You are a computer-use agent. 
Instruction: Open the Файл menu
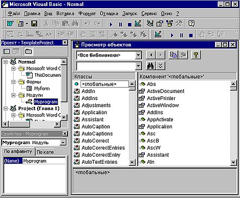(x=14, y=14)
